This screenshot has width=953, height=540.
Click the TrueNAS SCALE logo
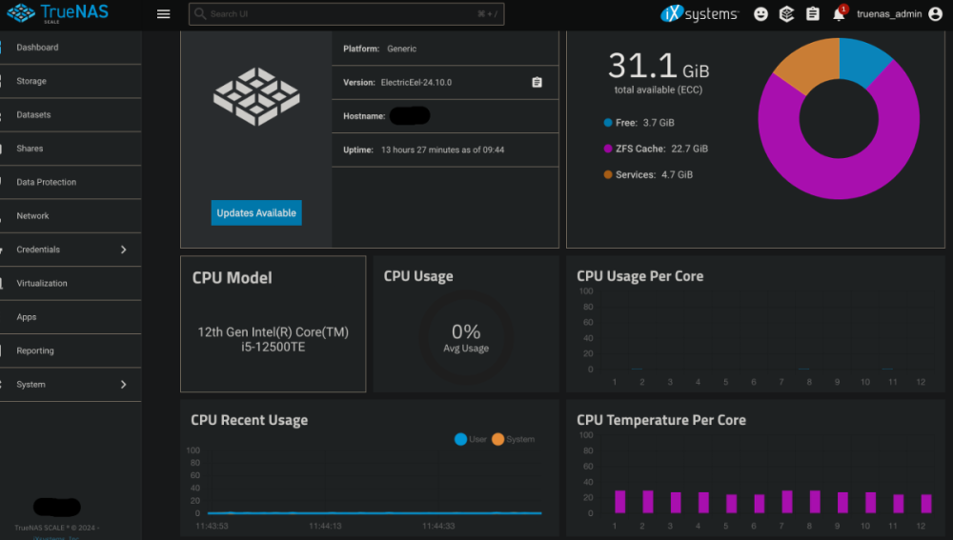[61, 14]
